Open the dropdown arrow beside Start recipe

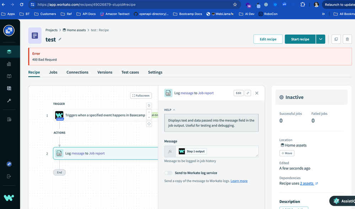321,39
